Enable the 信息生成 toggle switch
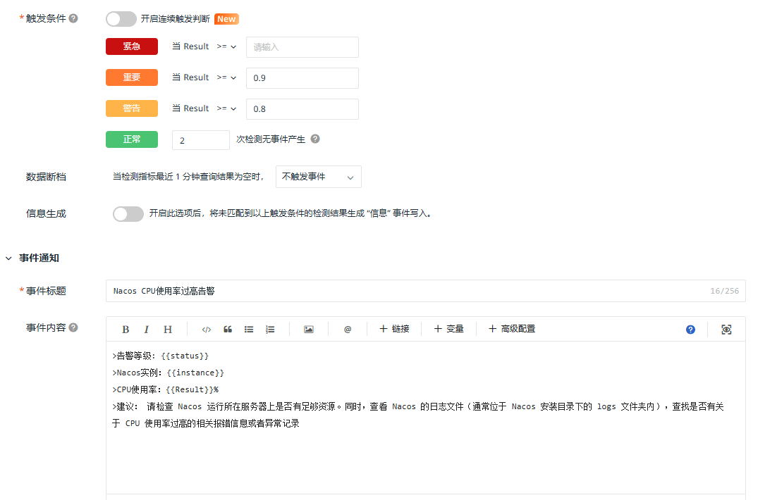Screen dimensions: 777x500 click(128, 213)
